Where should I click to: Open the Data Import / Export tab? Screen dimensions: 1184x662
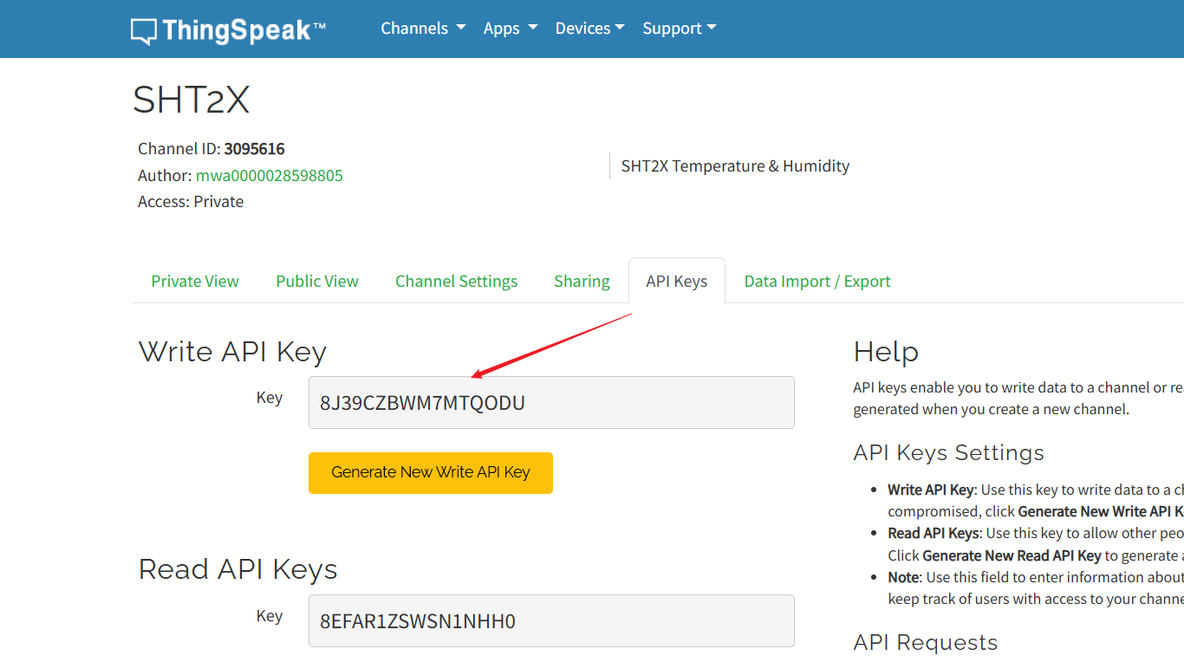817,282
